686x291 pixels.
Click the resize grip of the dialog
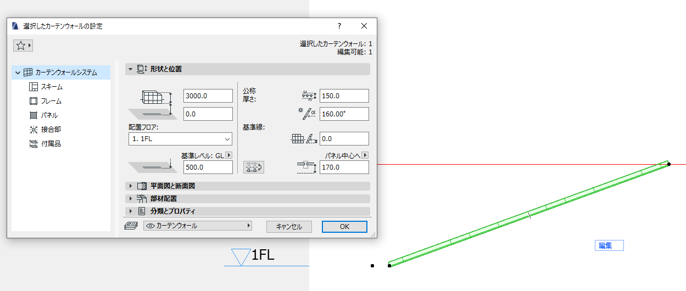point(373,234)
